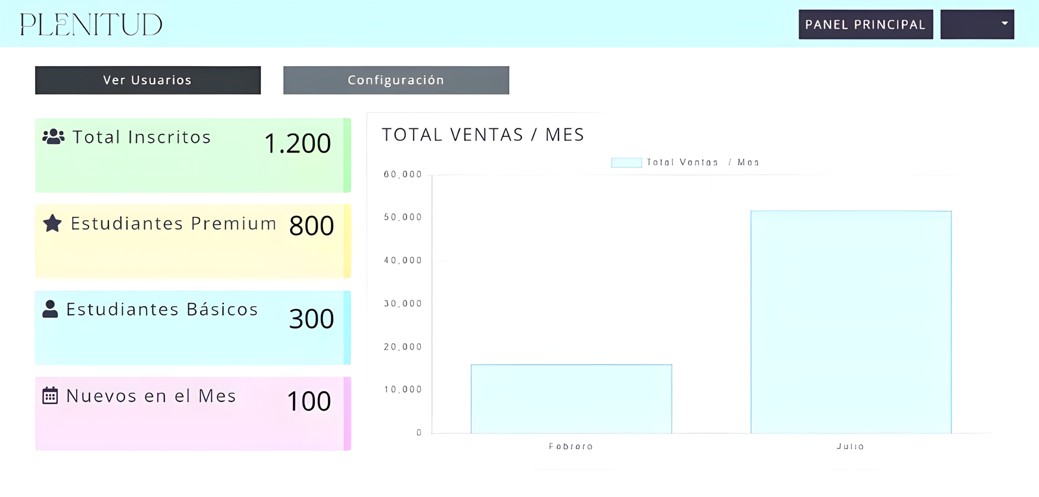Click the group icon on Total Inscritos card
Image resolution: width=1039 pixels, height=497 pixels.
53,137
